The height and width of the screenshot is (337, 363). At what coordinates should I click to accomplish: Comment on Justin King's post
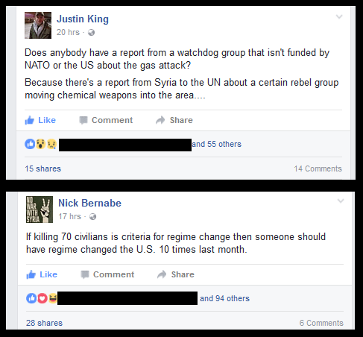(x=106, y=120)
